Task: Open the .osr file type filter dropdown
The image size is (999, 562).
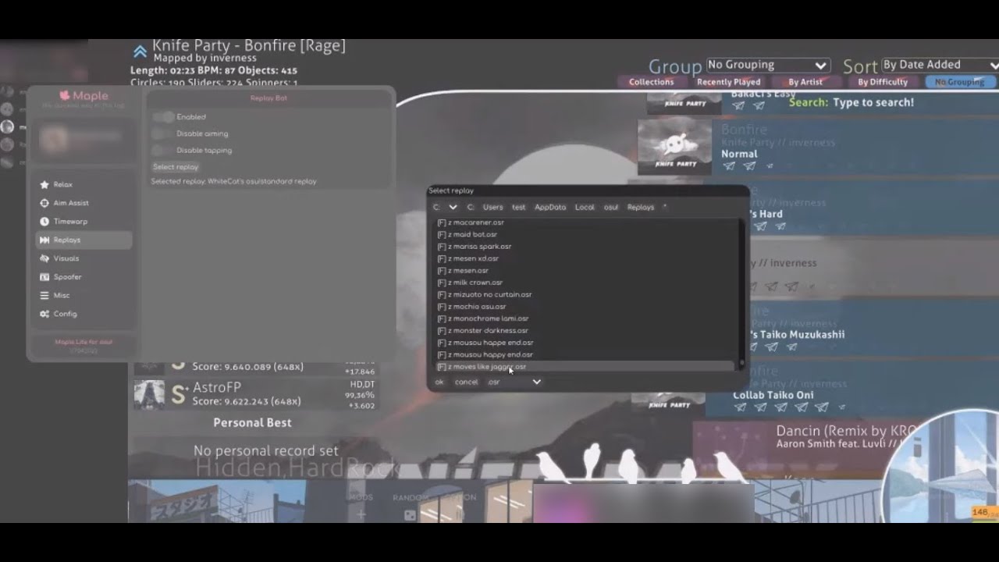Action: [x=514, y=382]
